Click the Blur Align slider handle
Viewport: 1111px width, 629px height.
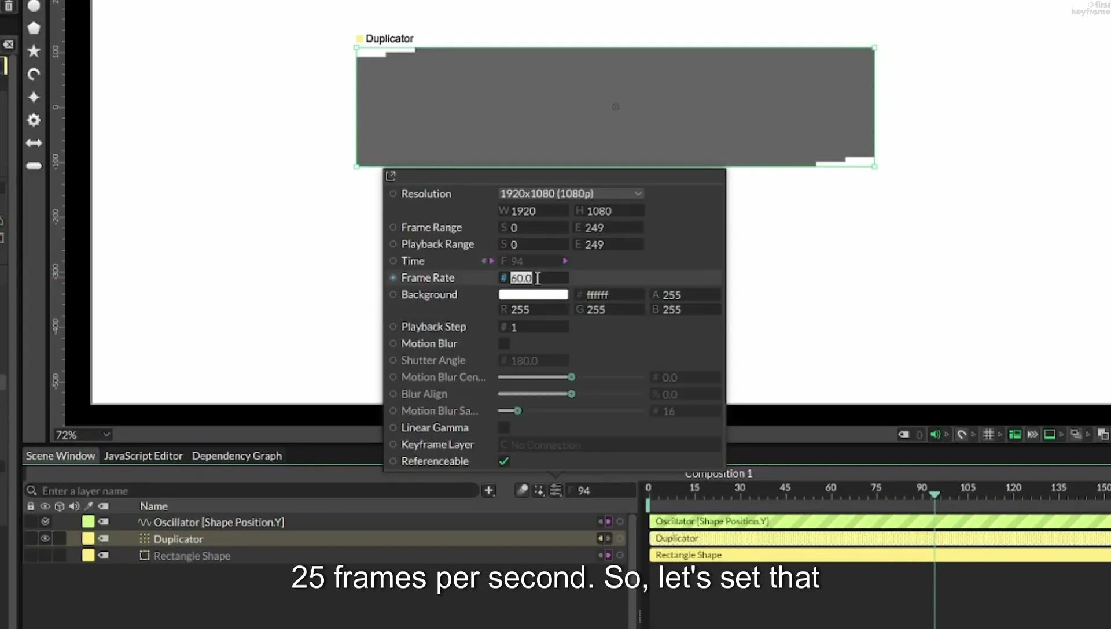coord(572,394)
